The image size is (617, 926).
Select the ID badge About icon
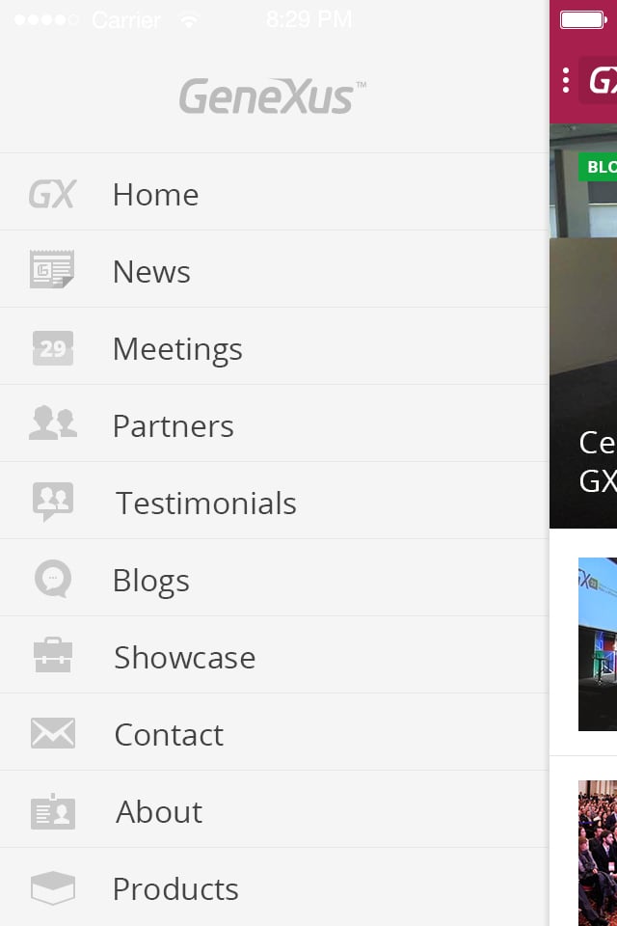click(x=53, y=811)
